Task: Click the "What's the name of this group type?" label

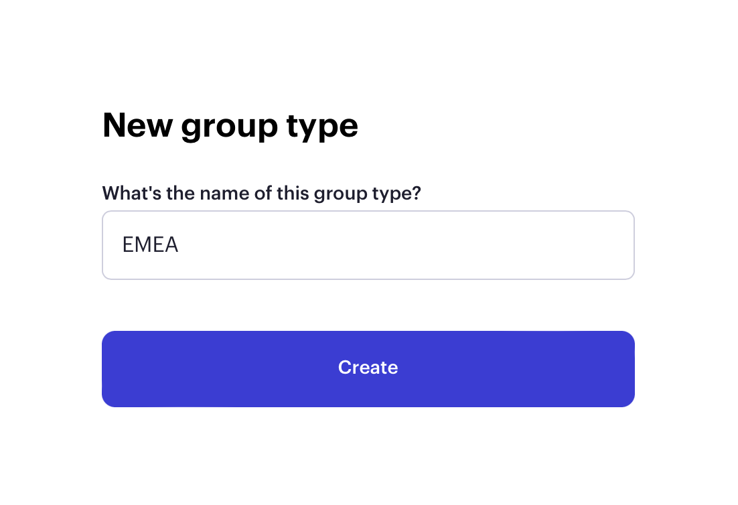Action: (262, 194)
